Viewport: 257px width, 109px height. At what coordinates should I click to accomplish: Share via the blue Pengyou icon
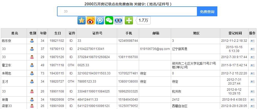[x=100, y=20]
